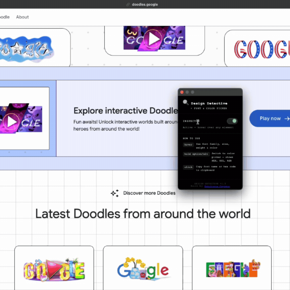Image resolution: width=290 pixels, height=290 pixels.
Task: Click the link icon in the address bar
Action: point(128,4)
